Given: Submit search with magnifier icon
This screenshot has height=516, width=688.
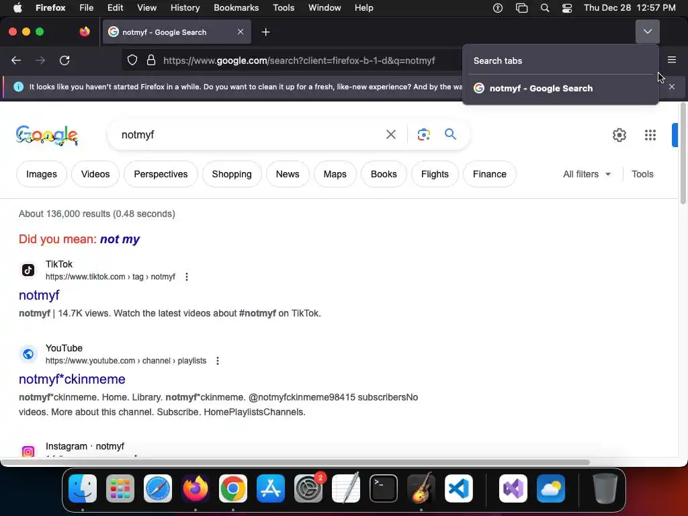Looking at the screenshot, I should (450, 134).
